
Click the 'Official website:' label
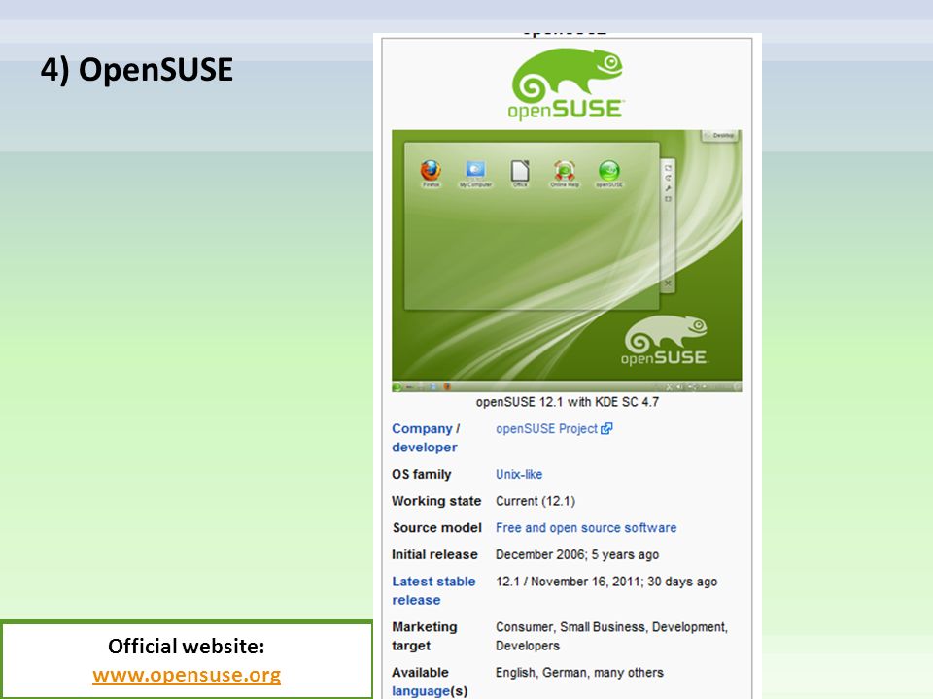pyautogui.click(x=187, y=647)
